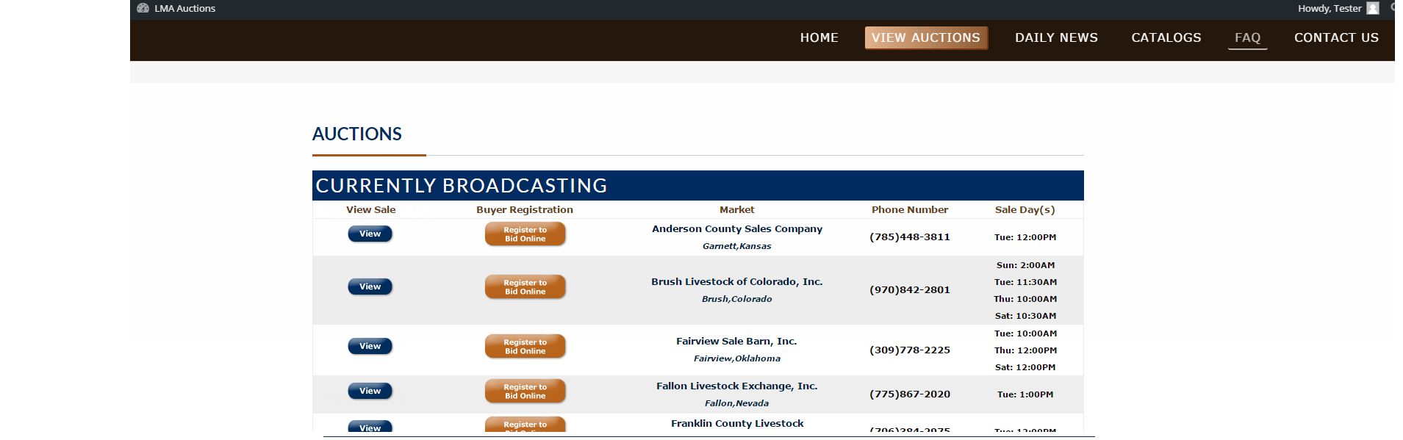This screenshot has height=440, width=1403.
Task: Open the FAQ menu item
Action: pyautogui.click(x=1247, y=37)
